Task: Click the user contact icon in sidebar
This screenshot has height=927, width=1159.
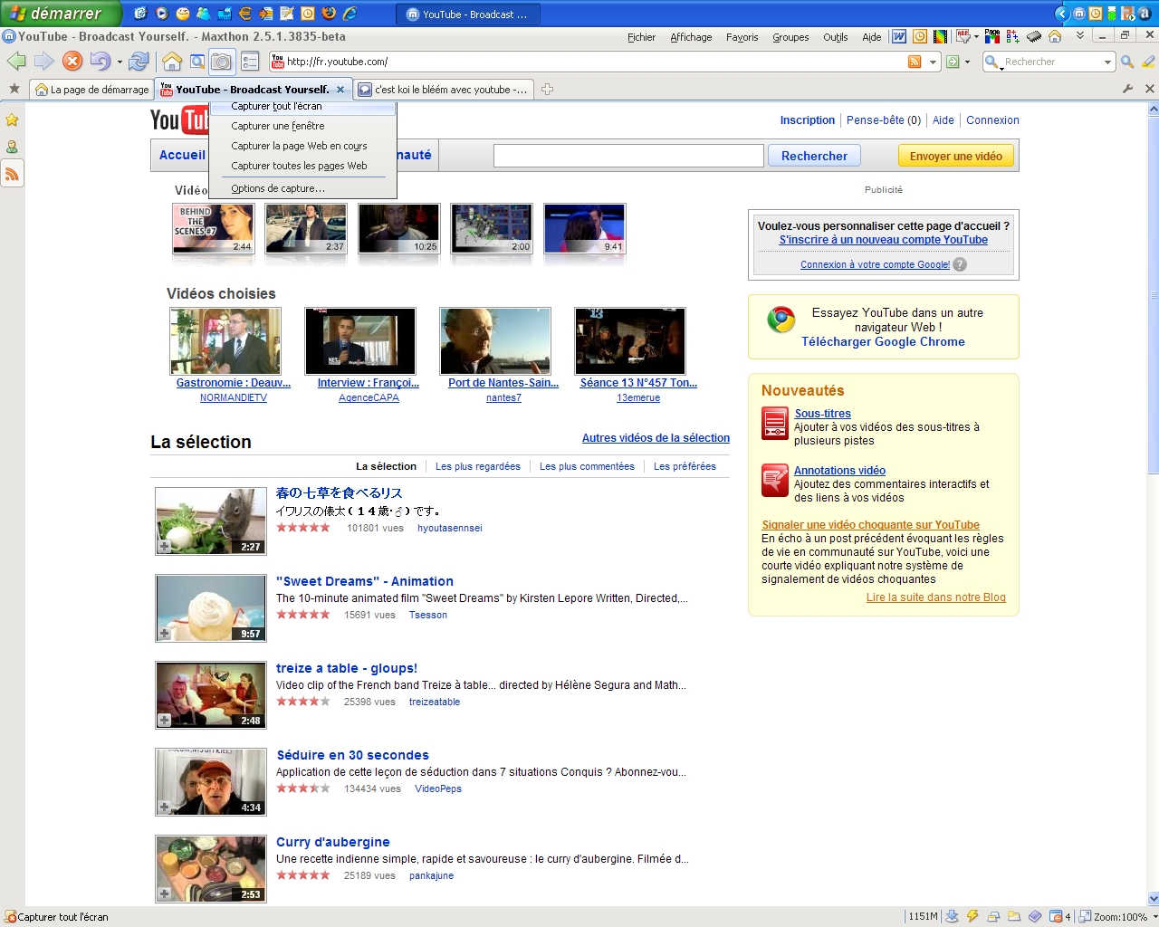Action: click(12, 147)
